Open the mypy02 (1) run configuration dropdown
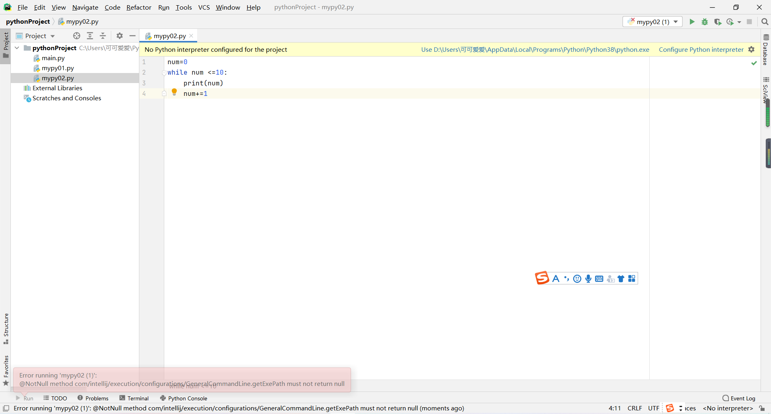 tap(653, 22)
